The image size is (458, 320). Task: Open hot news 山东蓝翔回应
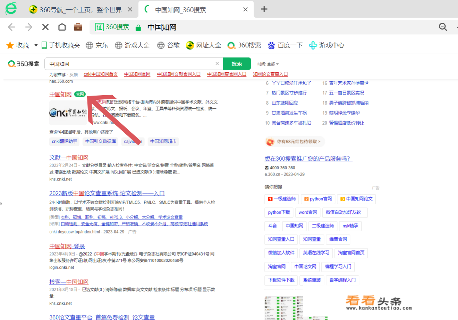pyautogui.click(x=285, y=103)
